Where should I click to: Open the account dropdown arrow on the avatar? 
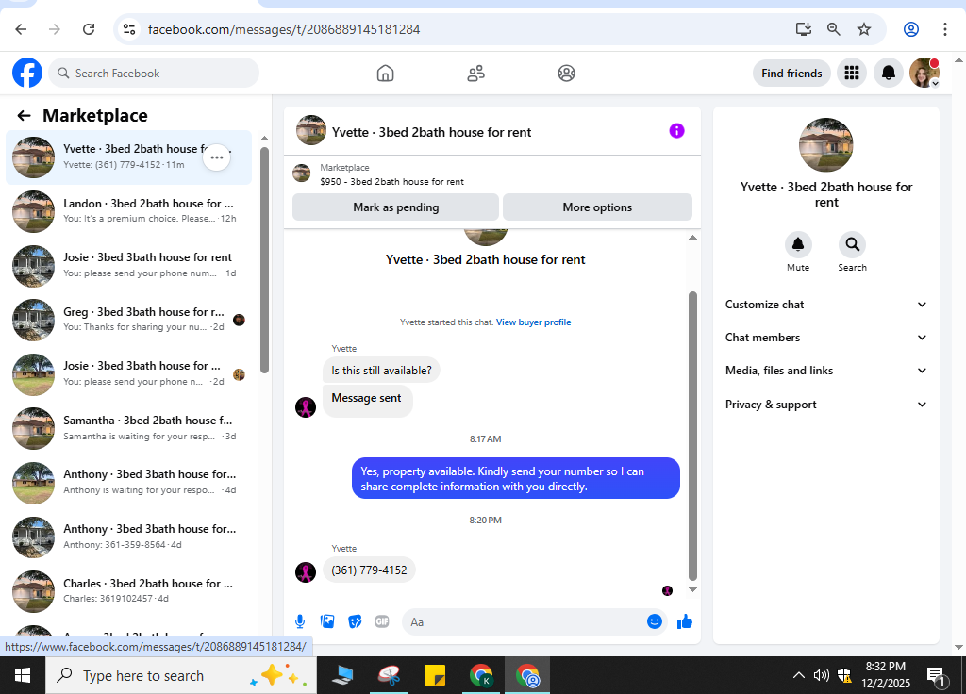(935, 84)
